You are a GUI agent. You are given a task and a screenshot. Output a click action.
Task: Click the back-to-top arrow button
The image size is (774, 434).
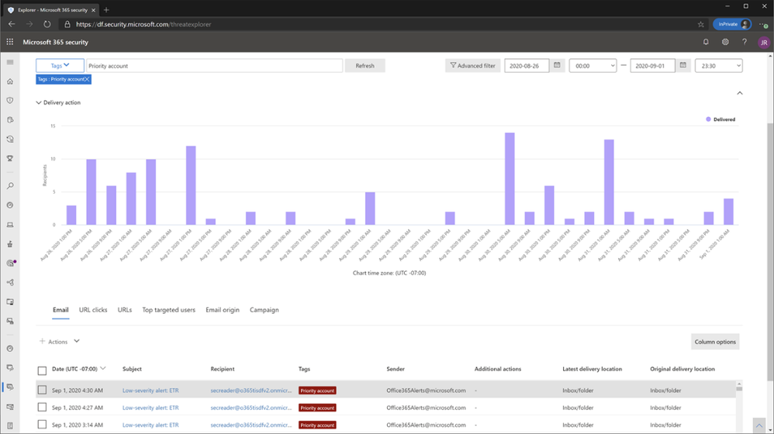click(759, 425)
